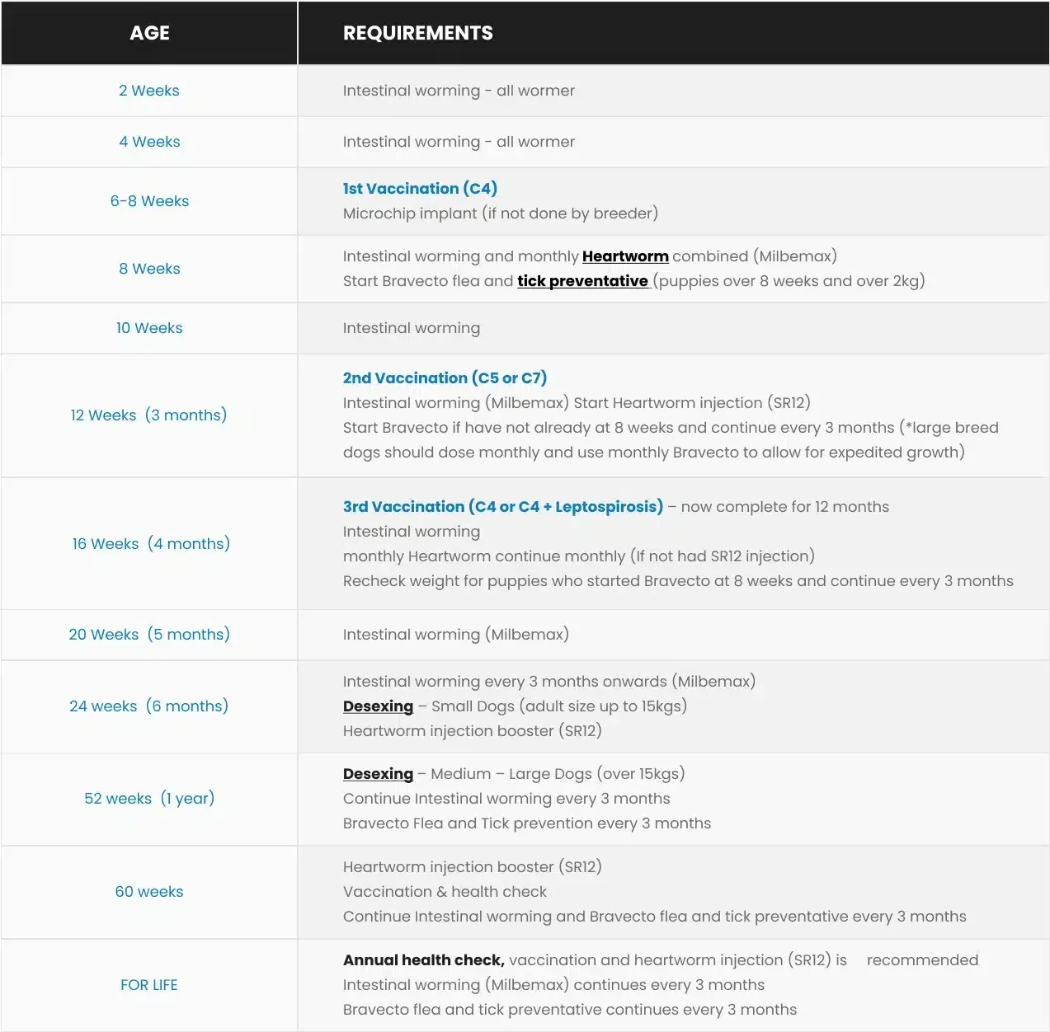Click the 1st Vaccination (C4) heading

pos(420,189)
